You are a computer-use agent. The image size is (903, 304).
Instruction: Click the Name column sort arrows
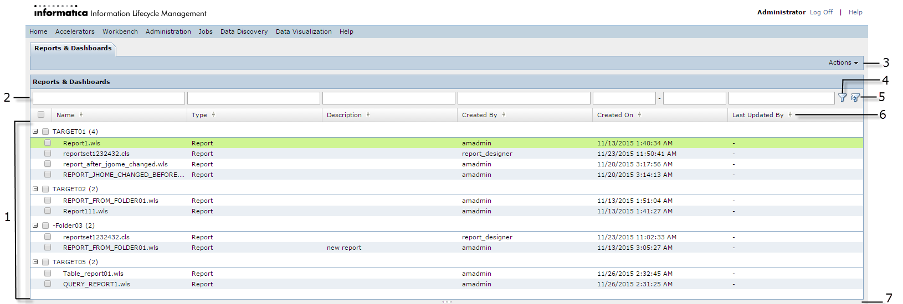coord(81,115)
